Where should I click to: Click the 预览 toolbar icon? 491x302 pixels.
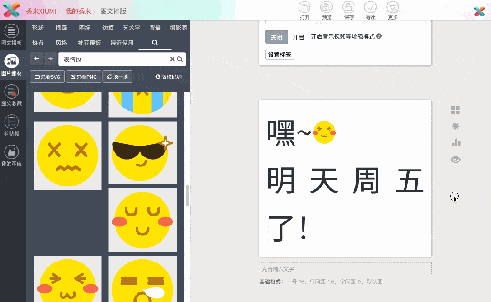(326, 10)
